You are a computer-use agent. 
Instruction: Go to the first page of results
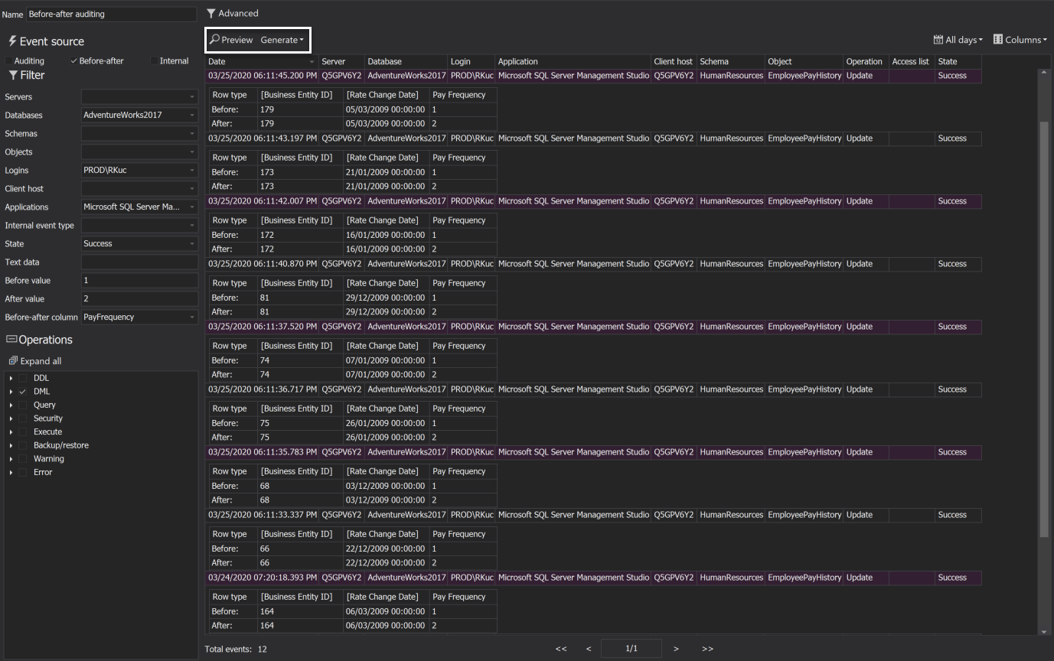(x=561, y=649)
